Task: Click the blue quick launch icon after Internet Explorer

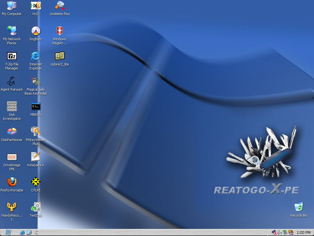Action: pyautogui.click(x=29, y=233)
